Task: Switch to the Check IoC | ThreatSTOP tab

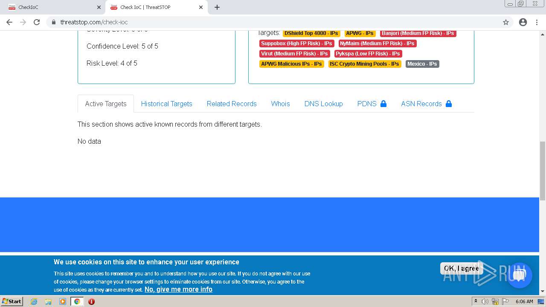Action: pos(156,7)
